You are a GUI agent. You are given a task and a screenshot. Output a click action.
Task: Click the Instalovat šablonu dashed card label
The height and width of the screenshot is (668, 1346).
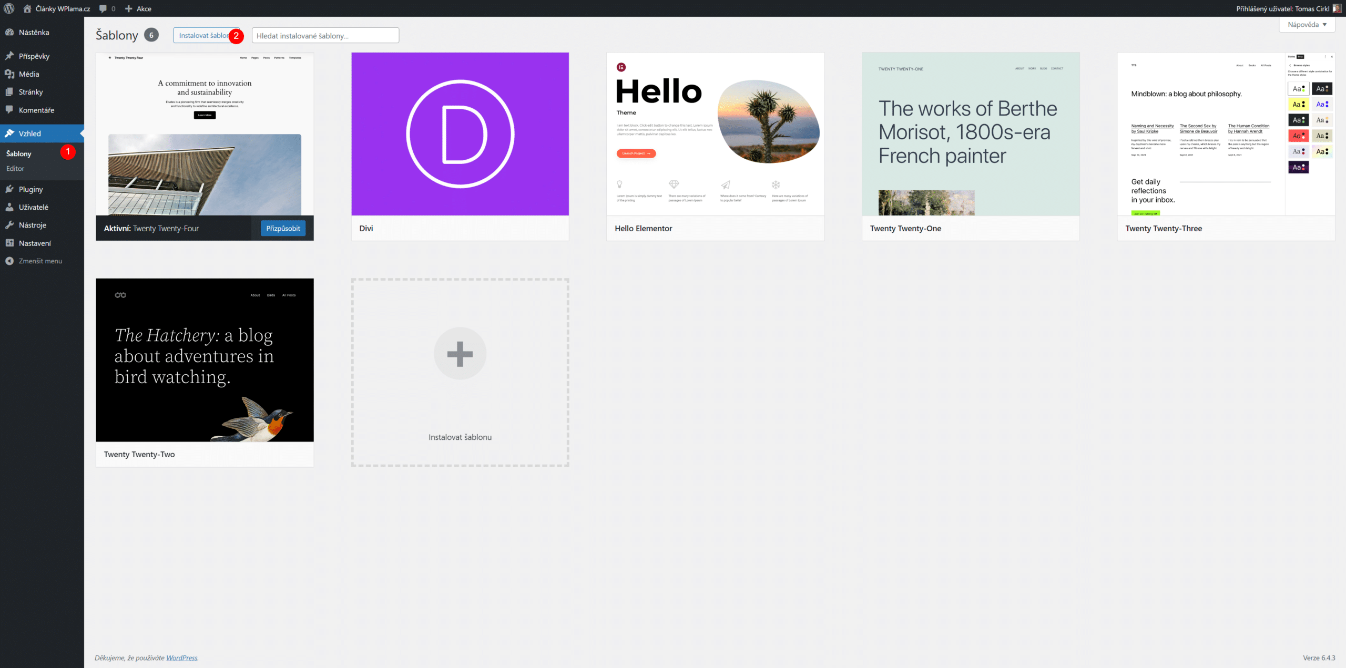pyautogui.click(x=460, y=437)
